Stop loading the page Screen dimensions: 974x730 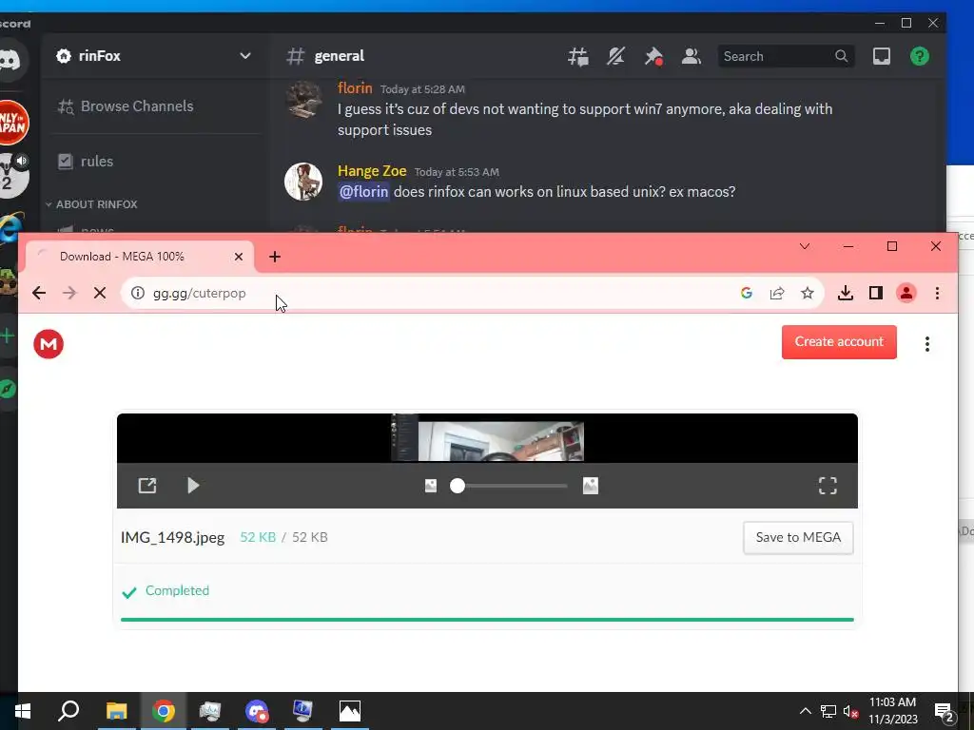[99, 293]
